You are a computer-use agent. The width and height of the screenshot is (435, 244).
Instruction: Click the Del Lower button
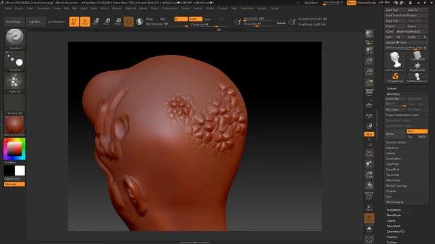[x=396, y=110]
